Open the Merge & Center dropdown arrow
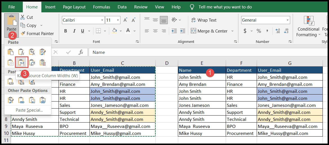The height and width of the screenshot is (145, 329). [x=232, y=31]
